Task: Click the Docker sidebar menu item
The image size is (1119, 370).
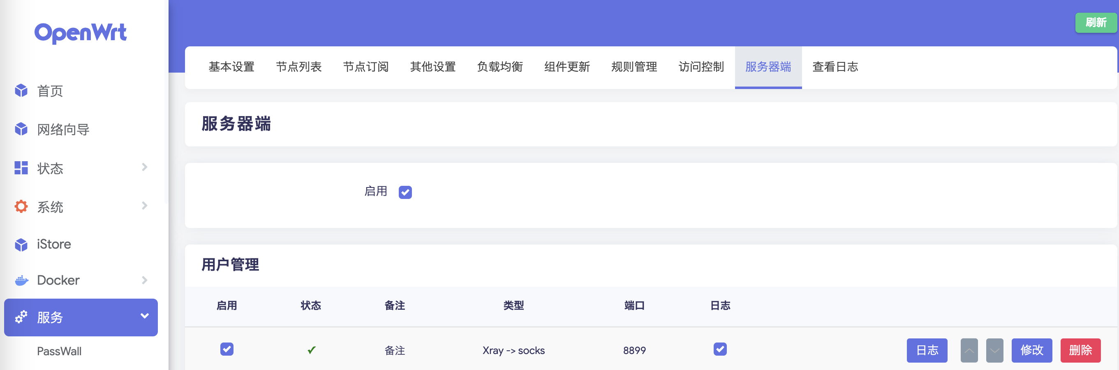Action: (x=81, y=280)
